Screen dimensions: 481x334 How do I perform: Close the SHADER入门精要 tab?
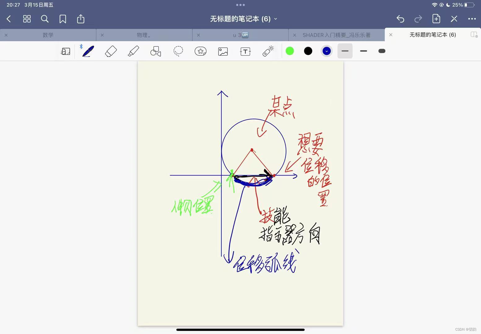point(294,35)
